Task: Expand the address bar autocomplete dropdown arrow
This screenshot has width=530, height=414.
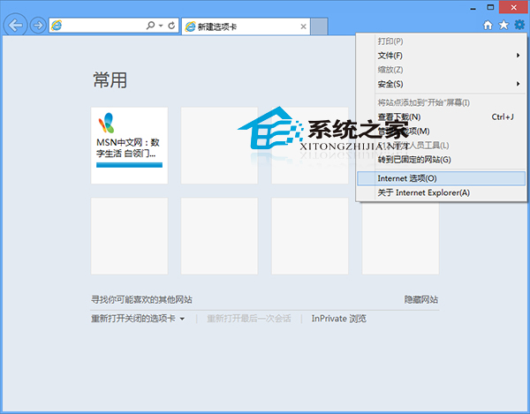Action: click(160, 26)
